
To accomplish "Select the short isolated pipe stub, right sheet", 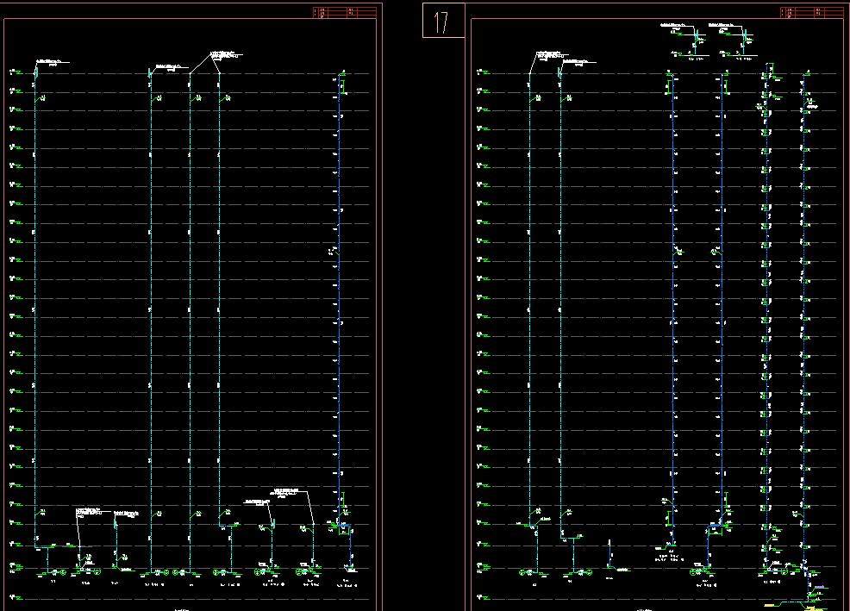I will [x=609, y=552].
